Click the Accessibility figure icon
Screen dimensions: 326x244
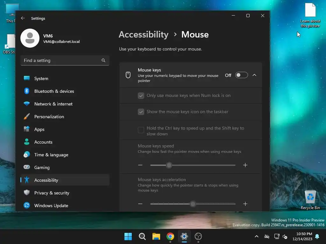coord(27,180)
